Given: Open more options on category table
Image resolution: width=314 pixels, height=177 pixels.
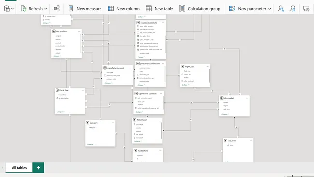Looking at the screenshot, I should point(113,123).
